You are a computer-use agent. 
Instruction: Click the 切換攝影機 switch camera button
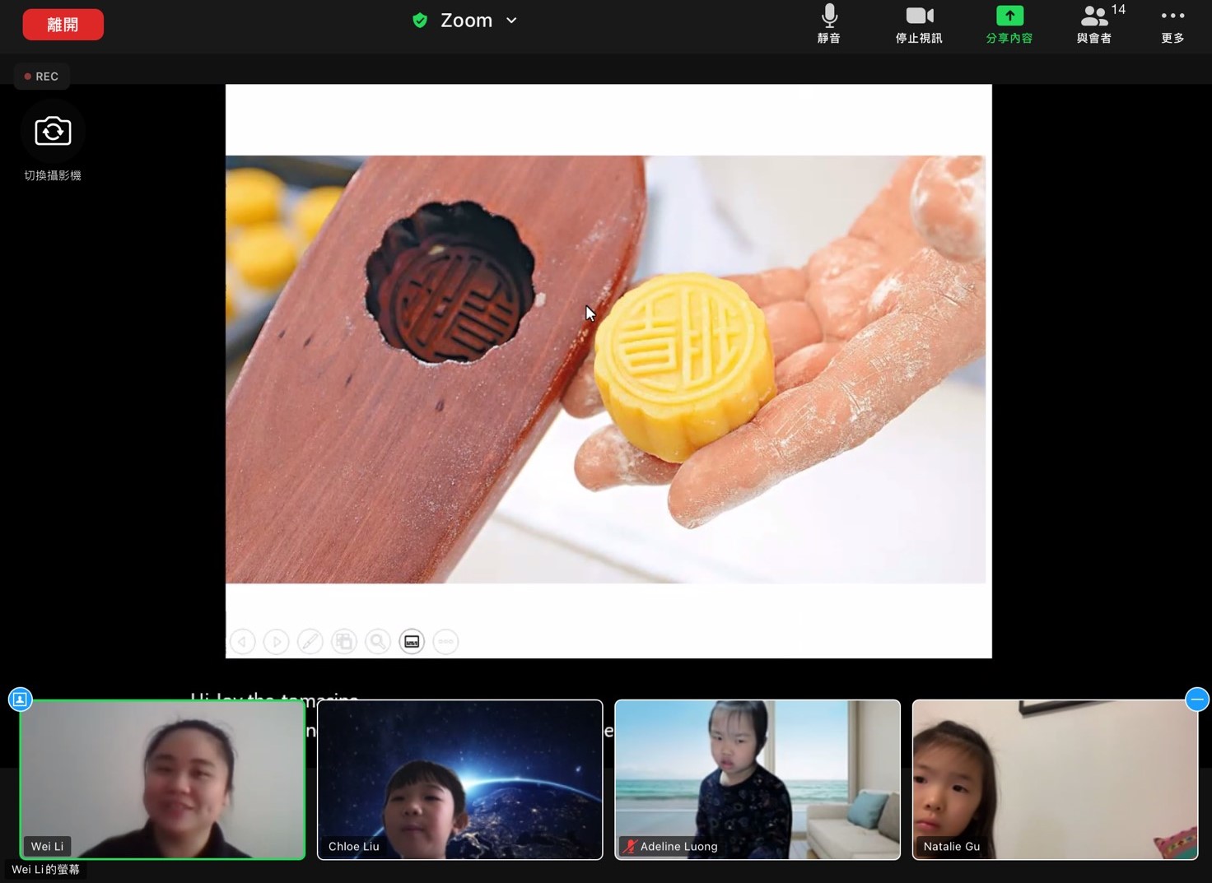(x=53, y=131)
